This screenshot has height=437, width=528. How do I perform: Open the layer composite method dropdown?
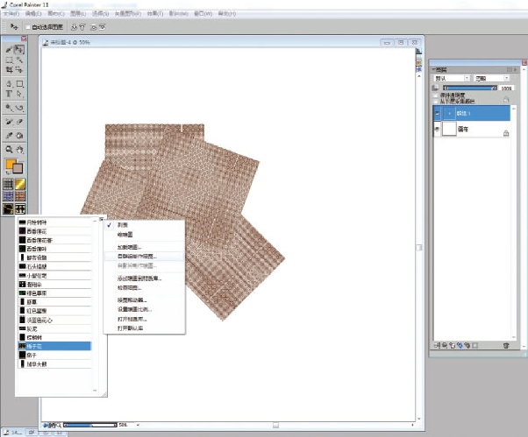click(x=451, y=78)
